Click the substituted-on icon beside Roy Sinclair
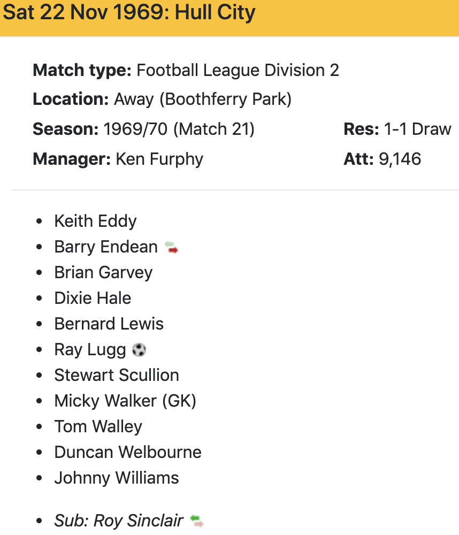Image resolution: width=459 pixels, height=535 pixels. coord(197,521)
